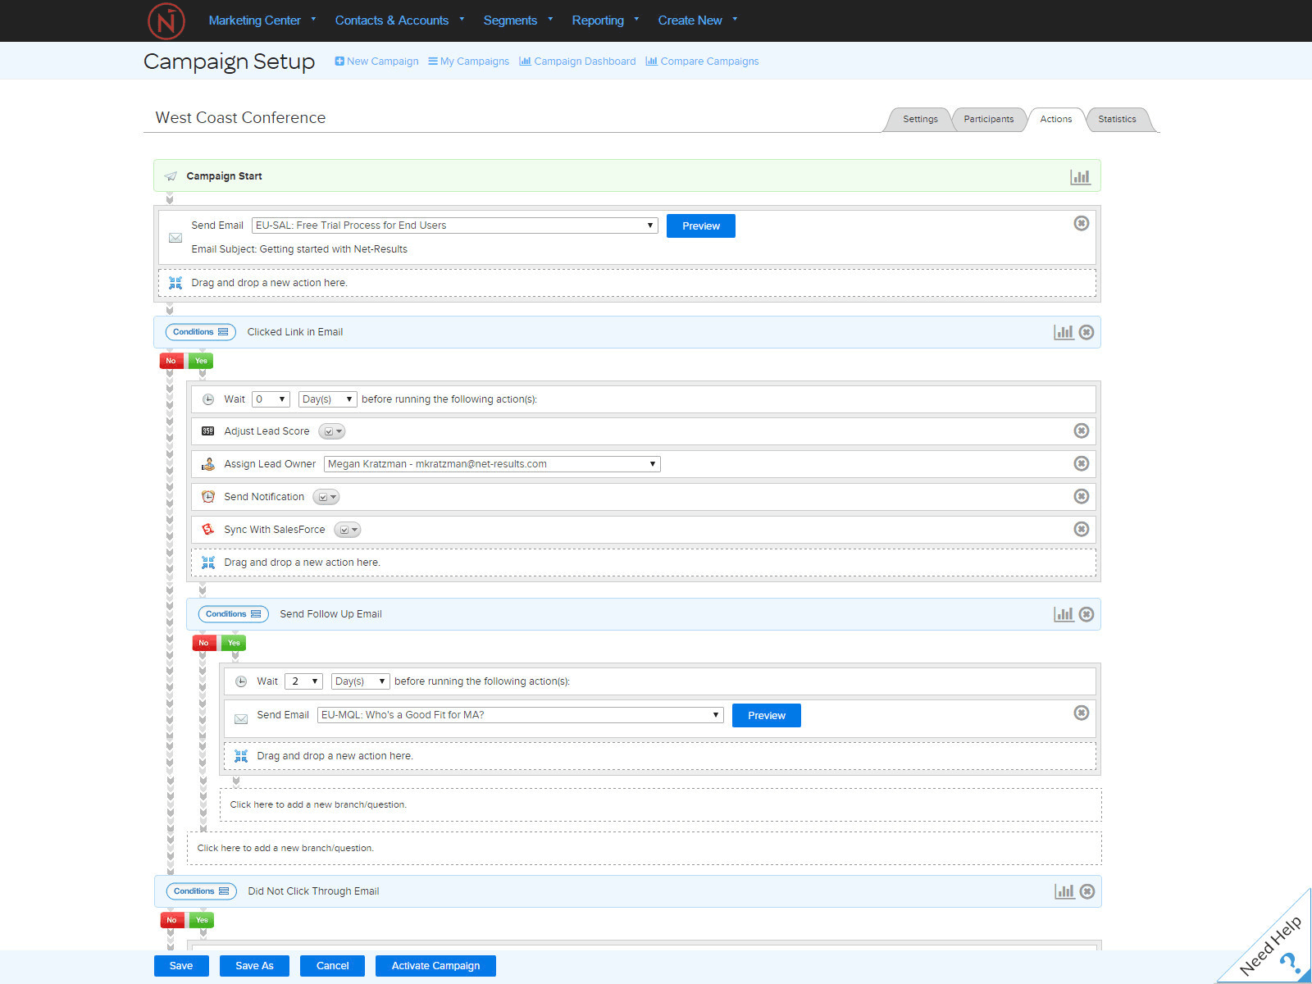Screen dimensions: 1312x984
Task: Open statistics chart icon for Campaign Start
Action: (x=1080, y=176)
